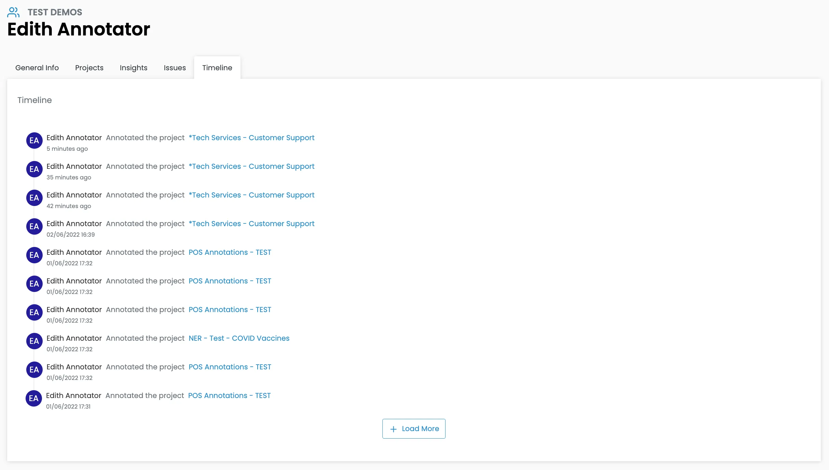Switch to the General Info tab
The width and height of the screenshot is (829, 470).
tap(37, 68)
